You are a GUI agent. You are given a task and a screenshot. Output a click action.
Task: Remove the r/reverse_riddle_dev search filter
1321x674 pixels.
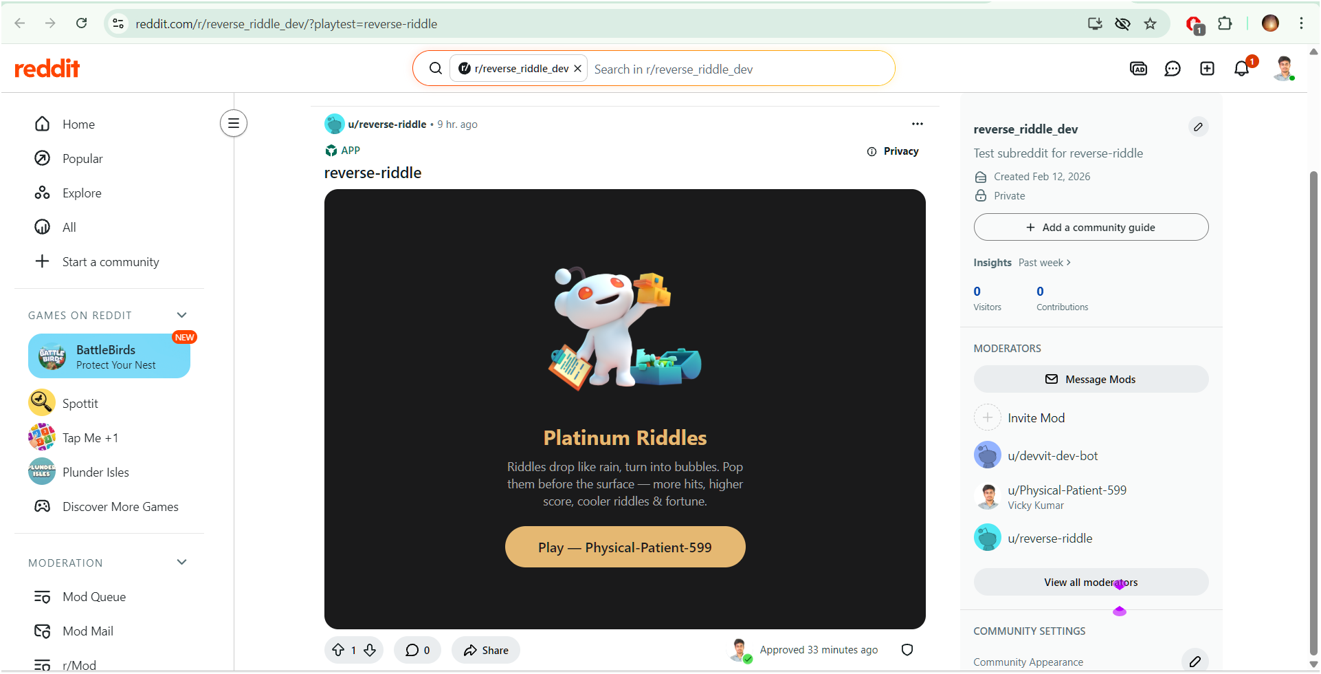pos(577,68)
